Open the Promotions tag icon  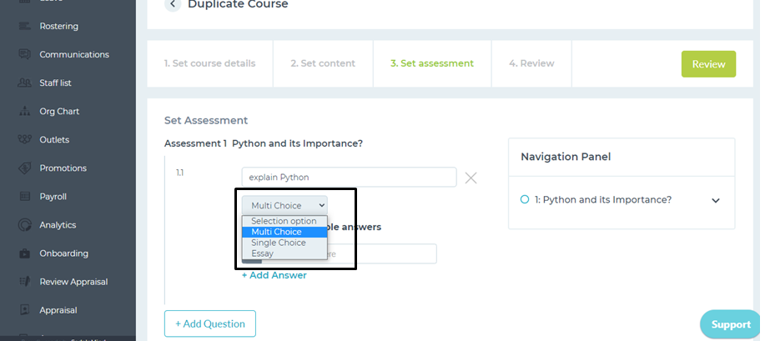tap(24, 168)
